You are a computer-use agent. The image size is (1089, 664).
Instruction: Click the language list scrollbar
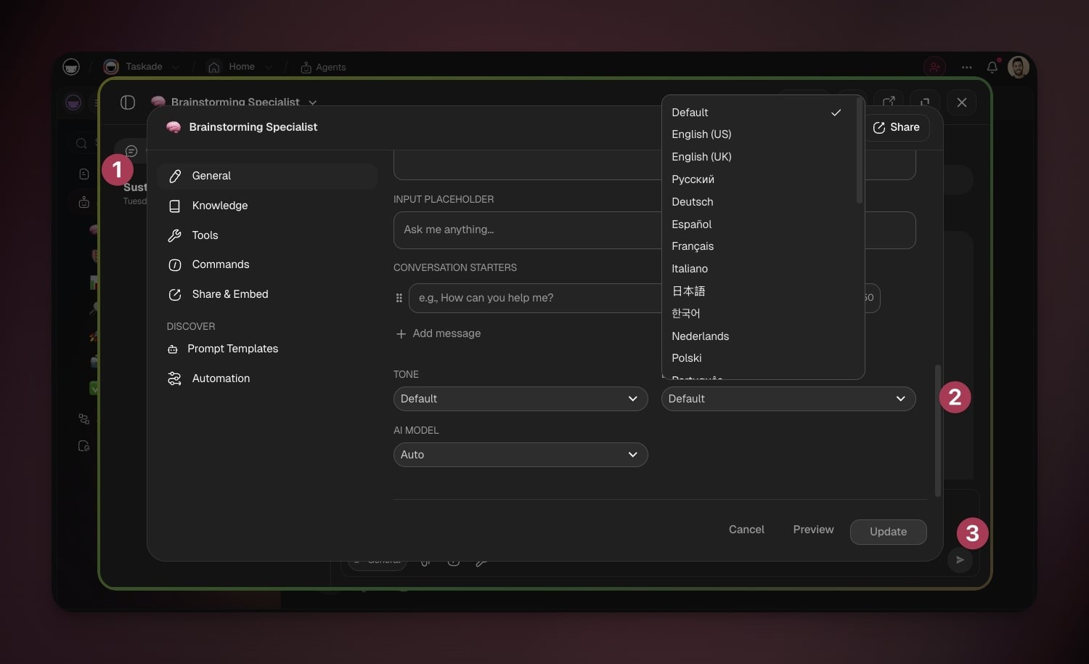coord(860,153)
